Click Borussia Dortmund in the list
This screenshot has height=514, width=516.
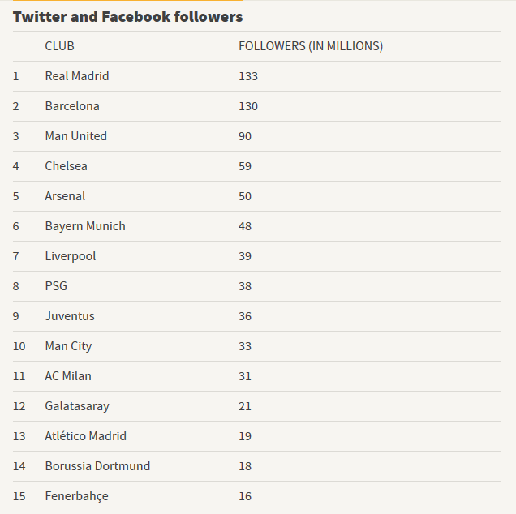(x=97, y=466)
